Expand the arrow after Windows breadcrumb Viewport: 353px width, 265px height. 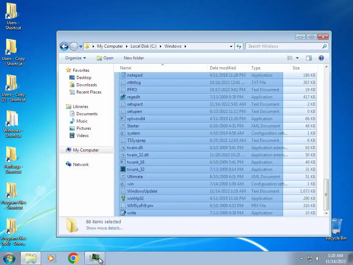(185, 46)
